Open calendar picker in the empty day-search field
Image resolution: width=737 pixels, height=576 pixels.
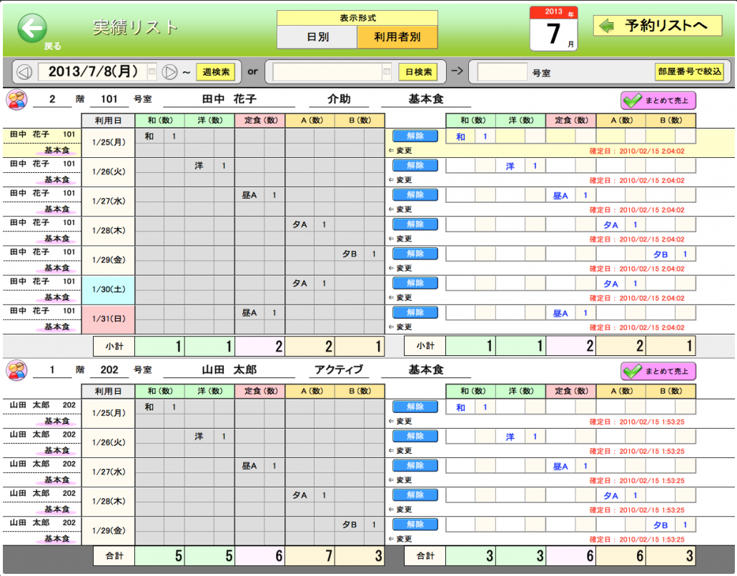click(x=387, y=72)
